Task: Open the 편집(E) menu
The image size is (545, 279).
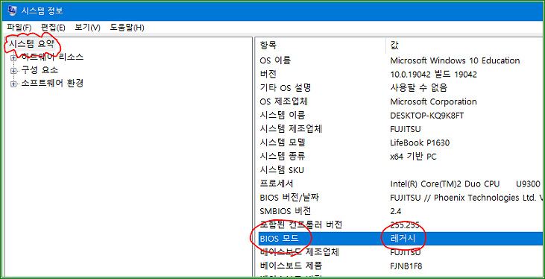Action: [53, 28]
